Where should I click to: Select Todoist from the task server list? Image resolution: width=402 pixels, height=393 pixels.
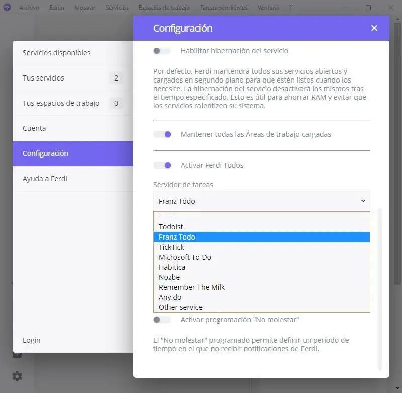[x=261, y=227]
